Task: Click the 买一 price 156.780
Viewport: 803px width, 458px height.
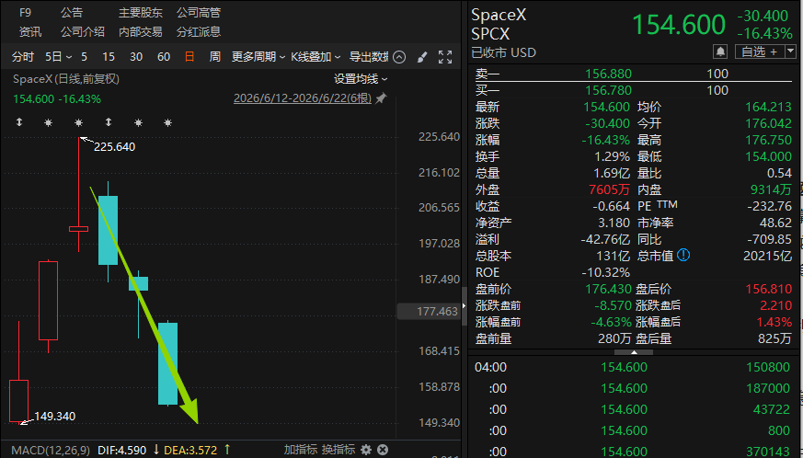Action: 608,90
